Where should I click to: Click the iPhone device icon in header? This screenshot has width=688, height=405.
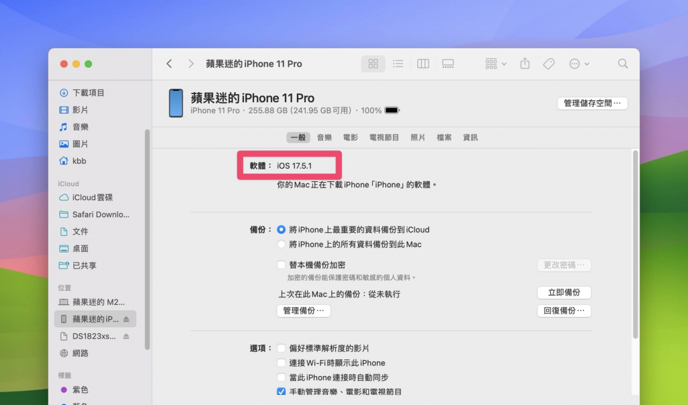click(176, 103)
